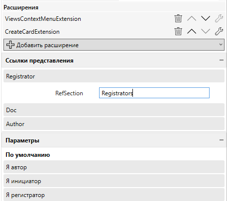Delete CreateCardExtension with its trash icon
The width and height of the screenshot is (227, 201).
pyautogui.click(x=178, y=31)
